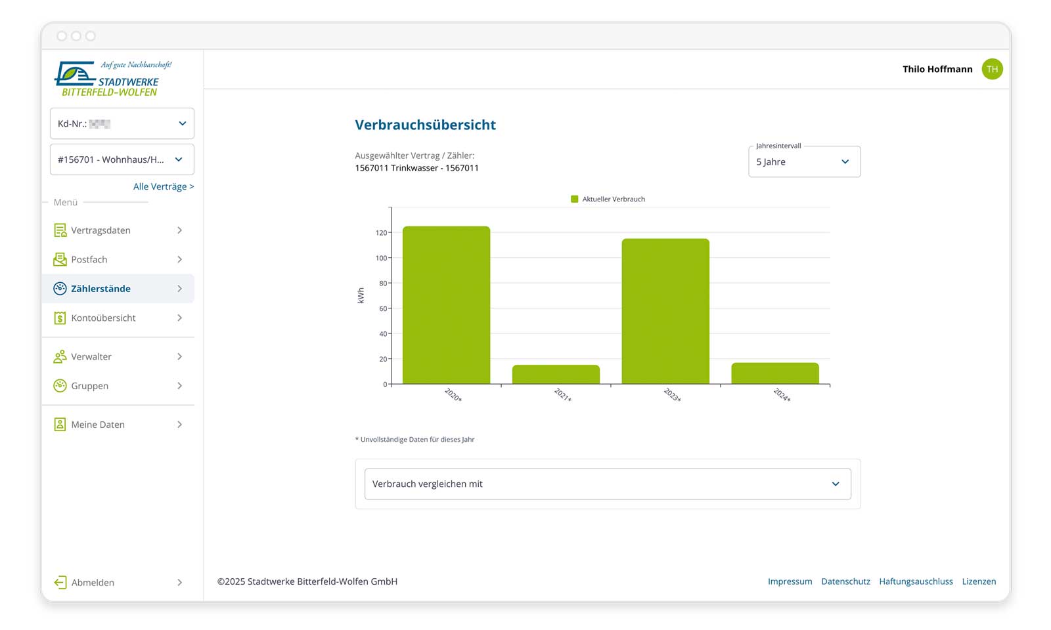Toggle Aktueller Verbrauch legend series

coord(608,199)
